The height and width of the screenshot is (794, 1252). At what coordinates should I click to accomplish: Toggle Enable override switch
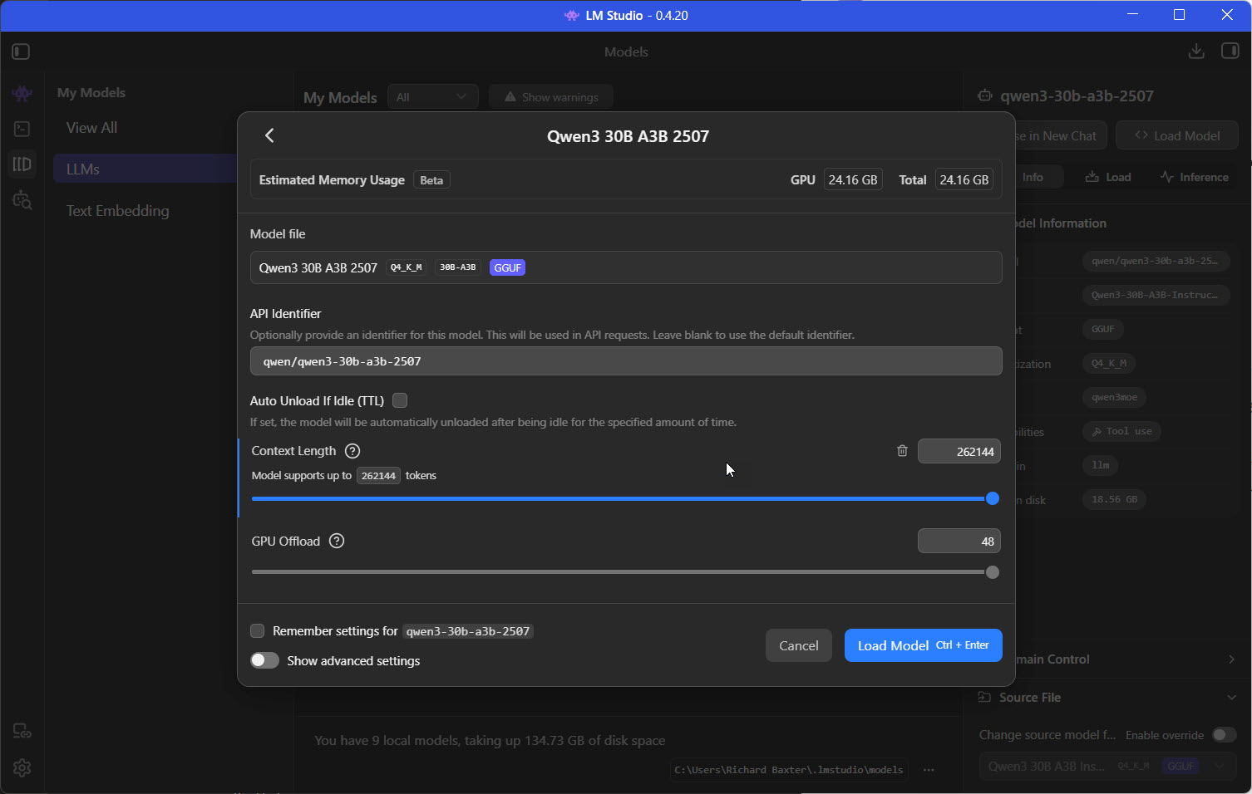click(x=1224, y=735)
